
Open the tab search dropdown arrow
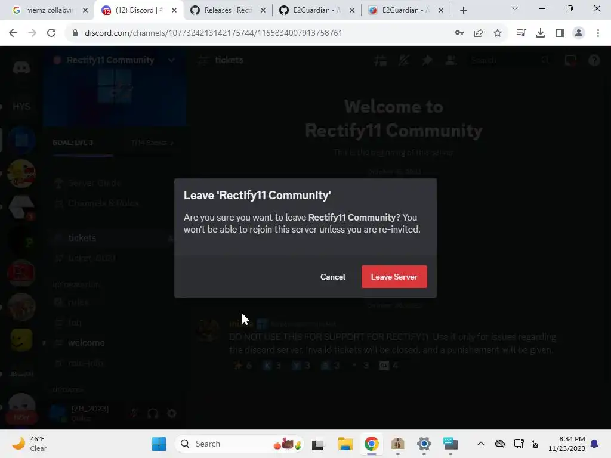pos(514,8)
